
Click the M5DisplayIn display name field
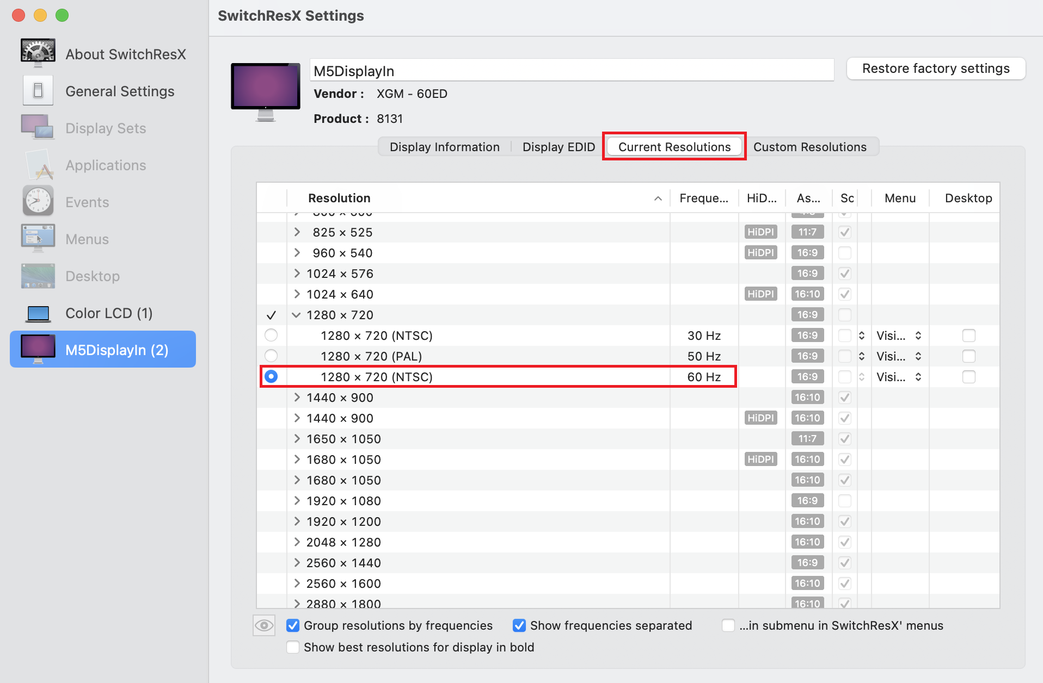tap(572, 70)
